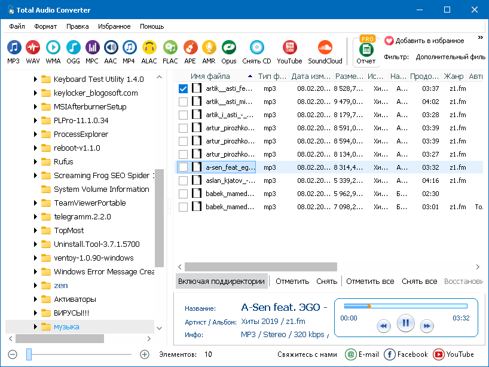Expand the zen folder arrow
489x367 pixels.
(x=35, y=285)
